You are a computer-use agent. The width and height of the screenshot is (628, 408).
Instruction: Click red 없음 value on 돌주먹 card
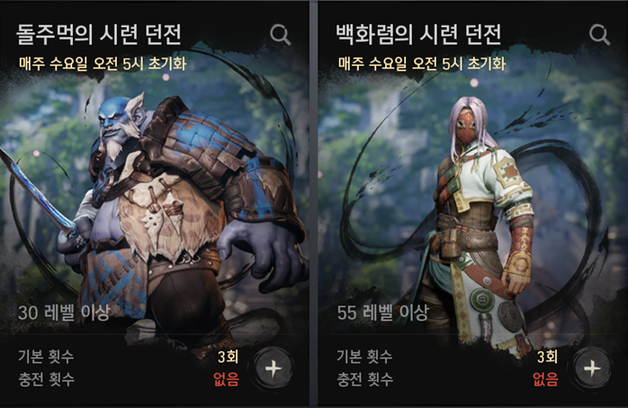coord(227,379)
